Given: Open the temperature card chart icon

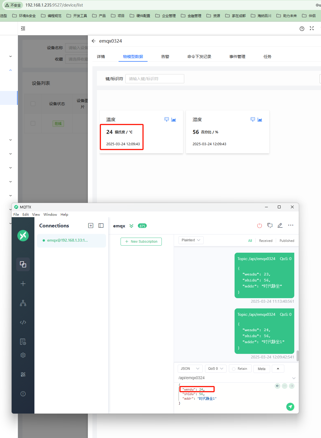Looking at the screenshot, I should click(174, 120).
